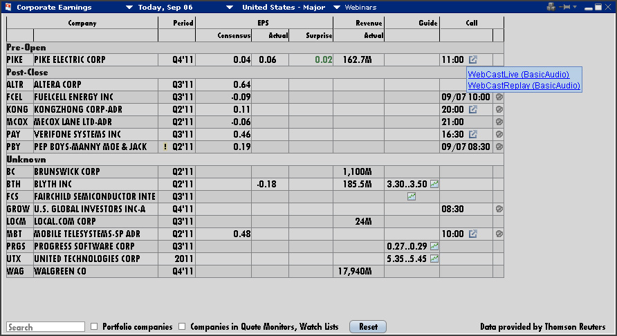
Task: Select MECOX LANE LTD-ADR company name
Action: point(73,122)
